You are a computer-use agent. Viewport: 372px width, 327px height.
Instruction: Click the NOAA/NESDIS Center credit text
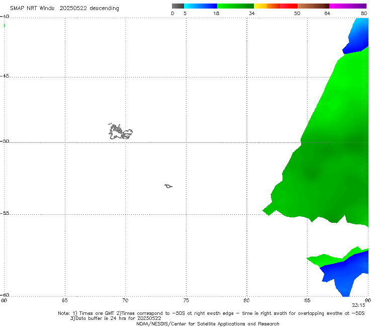coord(208,323)
